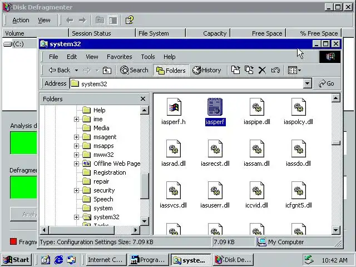The width and height of the screenshot is (356, 267).
Task: Switch to the Internet C... taskbar button
Action: (105, 260)
